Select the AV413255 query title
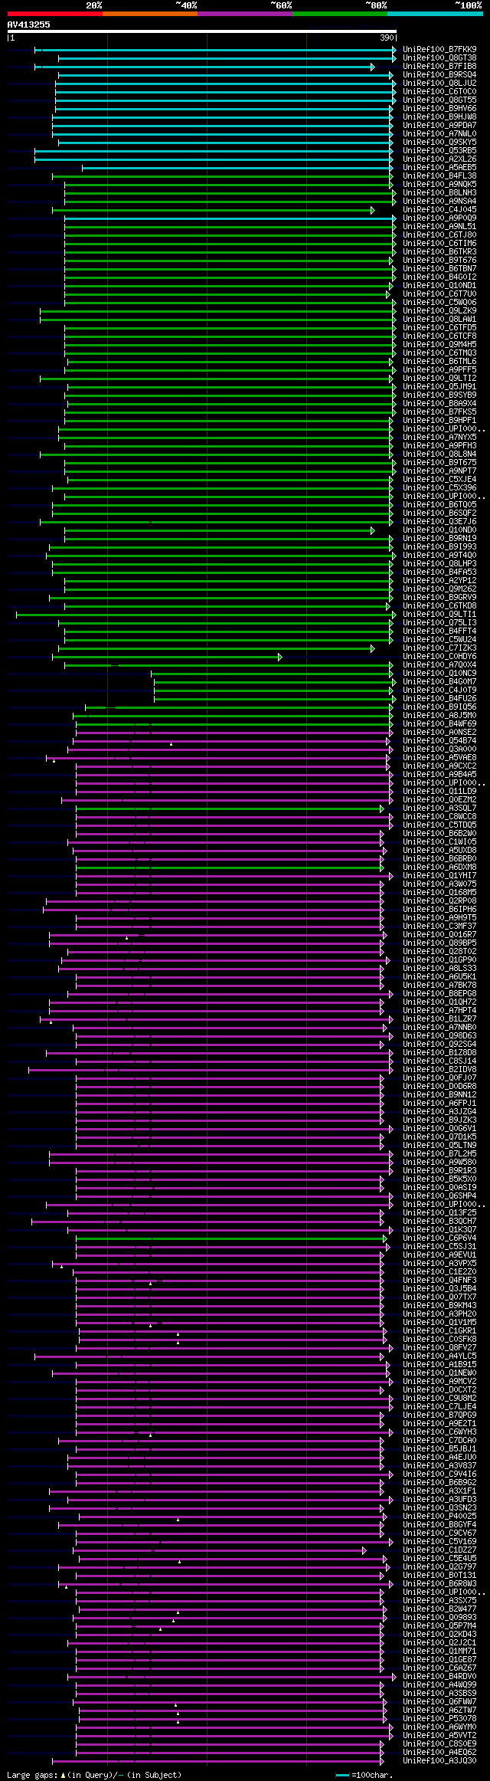The height and width of the screenshot is (1781, 490). click(29, 25)
